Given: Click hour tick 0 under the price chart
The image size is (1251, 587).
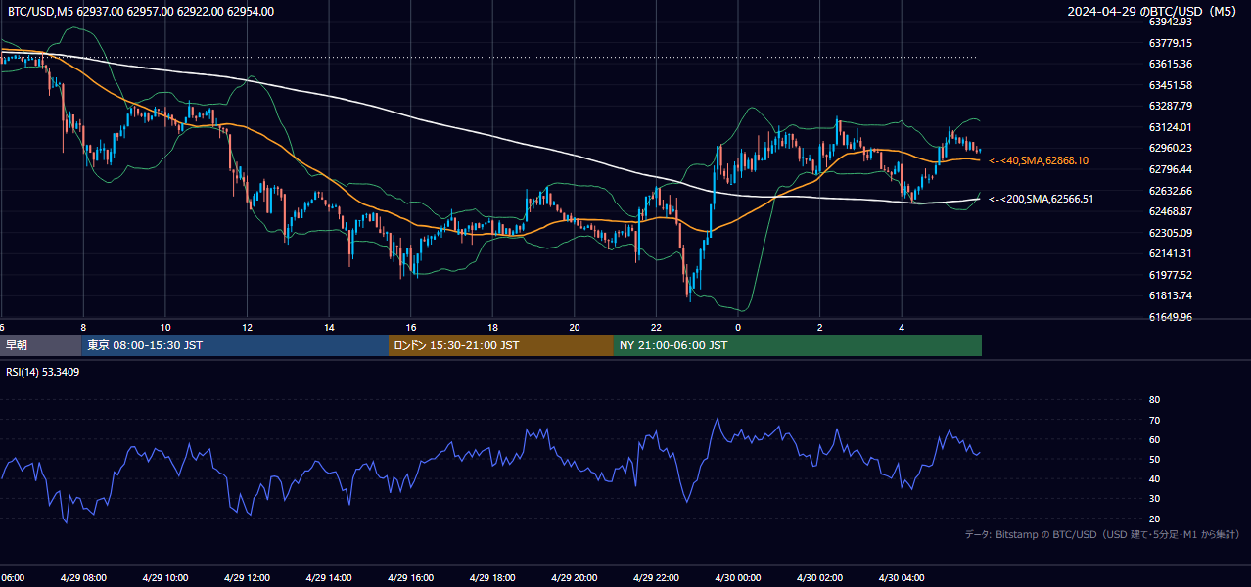Looking at the screenshot, I should [738, 327].
